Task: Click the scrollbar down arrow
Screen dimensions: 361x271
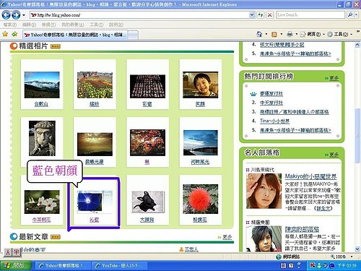Action: (x=357, y=249)
